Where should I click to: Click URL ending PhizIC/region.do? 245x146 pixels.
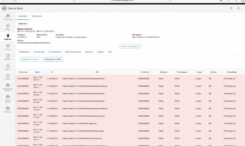(x=79, y=123)
